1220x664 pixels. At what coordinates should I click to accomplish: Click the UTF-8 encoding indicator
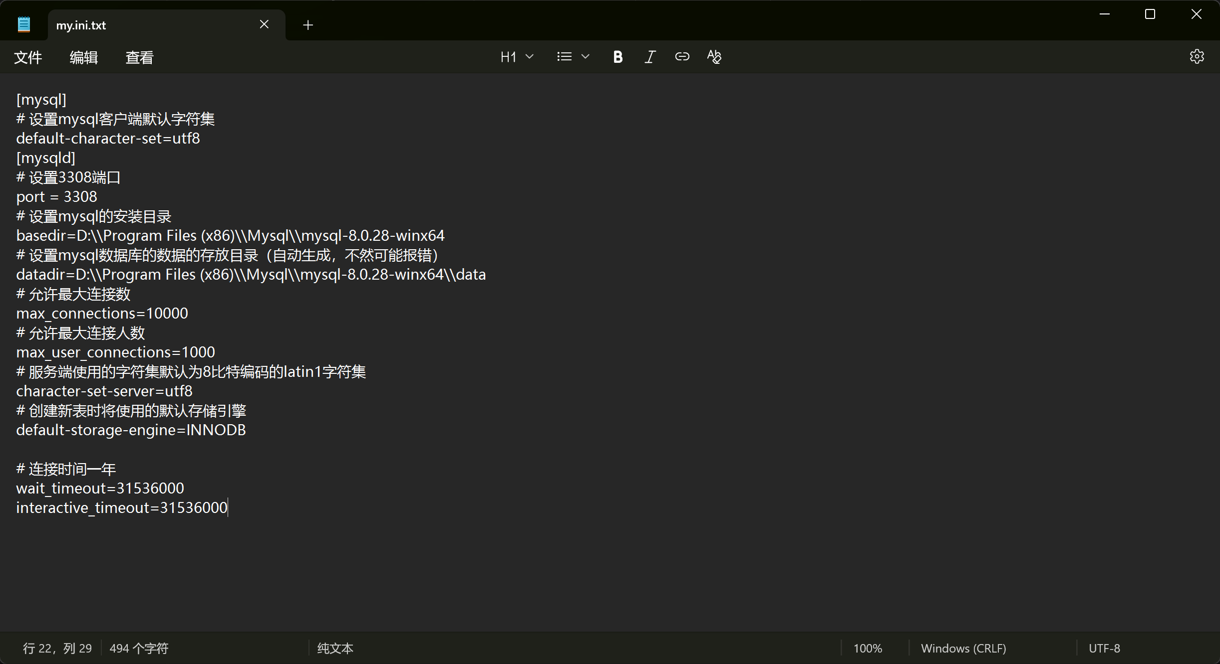pos(1104,648)
